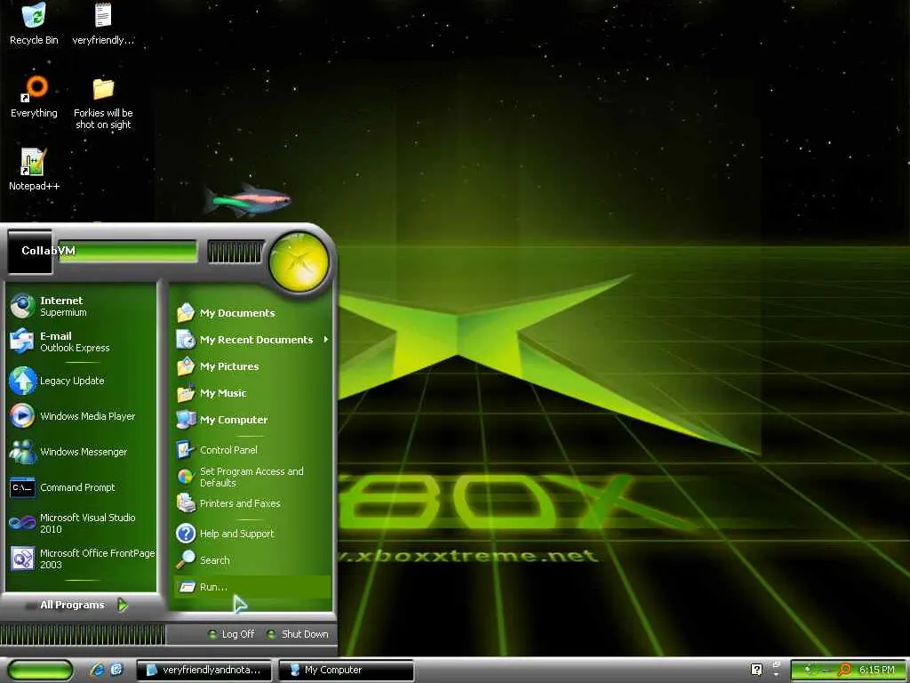Click the Shut Down button
This screenshot has width=910, height=683.
pos(298,634)
